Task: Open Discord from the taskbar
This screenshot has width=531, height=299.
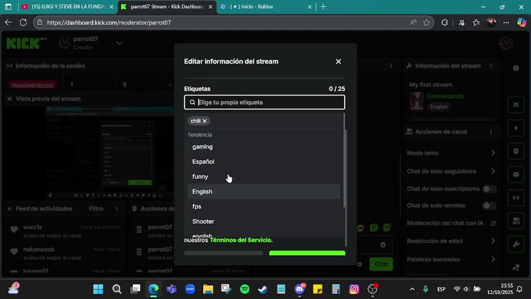Action: coord(300,289)
